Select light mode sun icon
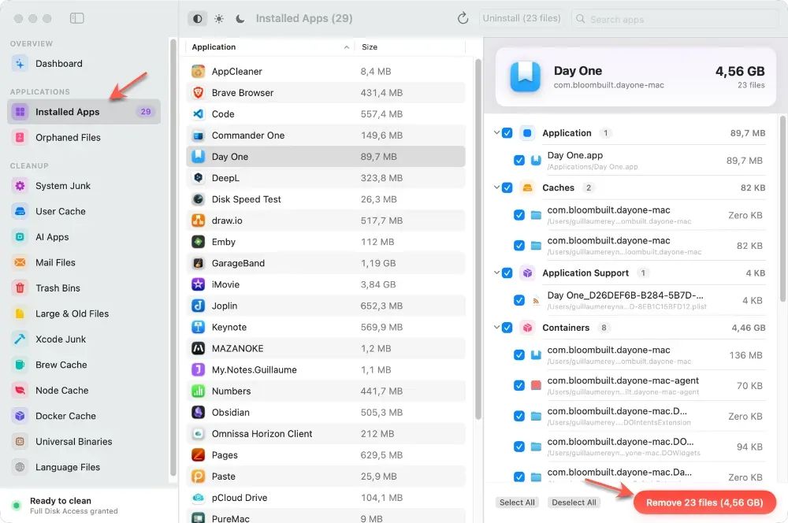The image size is (788, 523). pyautogui.click(x=219, y=19)
